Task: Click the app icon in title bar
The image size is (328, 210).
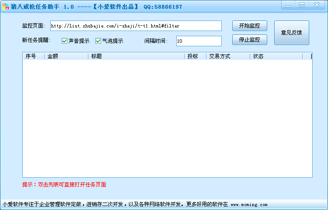Action: click(6, 7)
